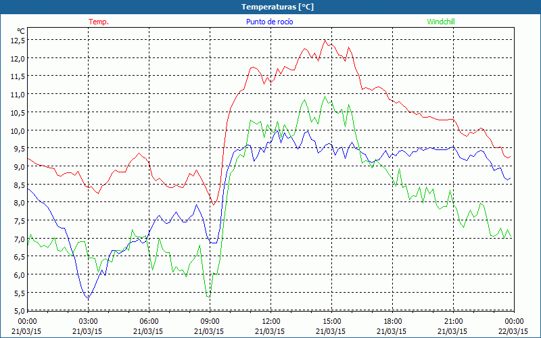Click the 9,0 y-axis value

click(x=19, y=167)
